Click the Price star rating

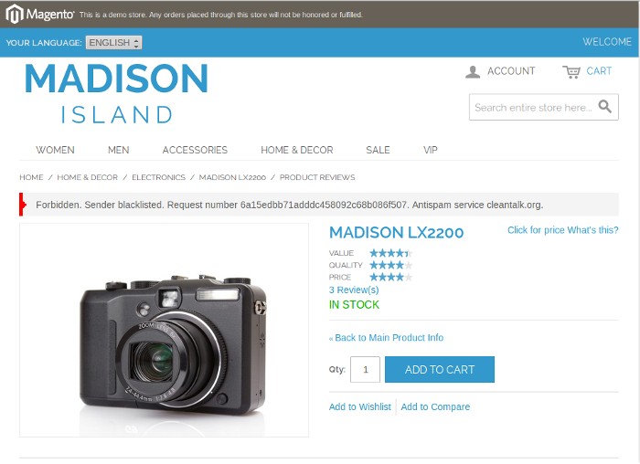pyautogui.click(x=391, y=278)
